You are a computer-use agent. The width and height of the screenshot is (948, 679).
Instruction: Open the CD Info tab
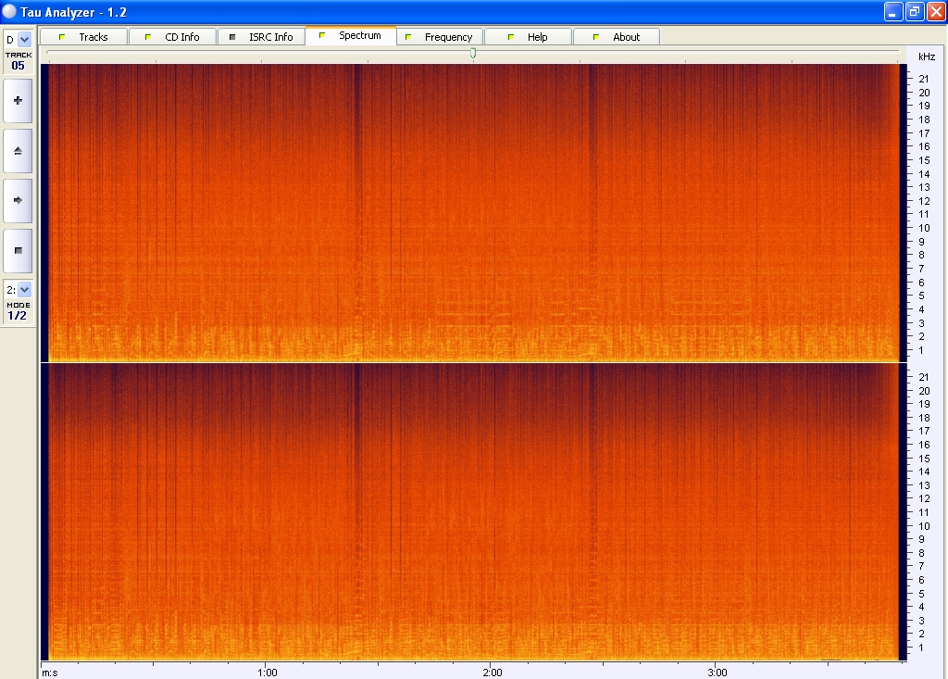pyautogui.click(x=181, y=37)
